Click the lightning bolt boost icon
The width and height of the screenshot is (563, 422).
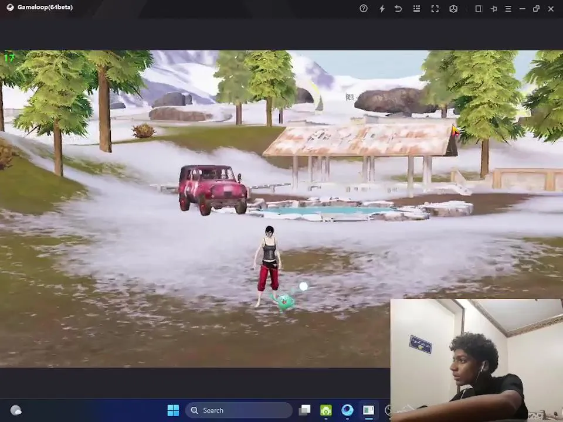tap(382, 8)
